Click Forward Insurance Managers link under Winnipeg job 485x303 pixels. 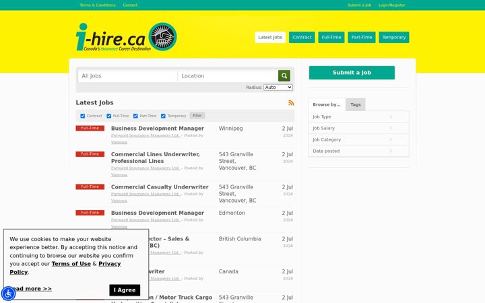[145, 135]
